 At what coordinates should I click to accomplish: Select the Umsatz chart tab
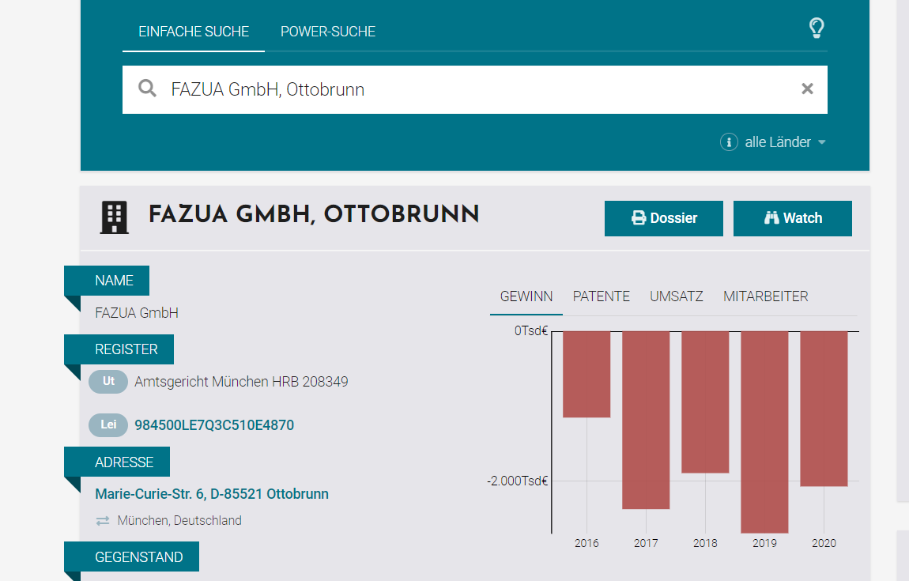(677, 297)
